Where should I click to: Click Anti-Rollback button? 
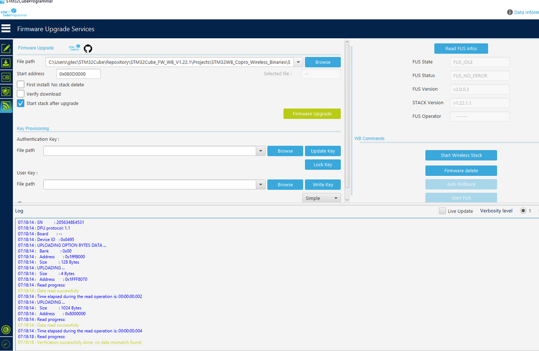[461, 184]
